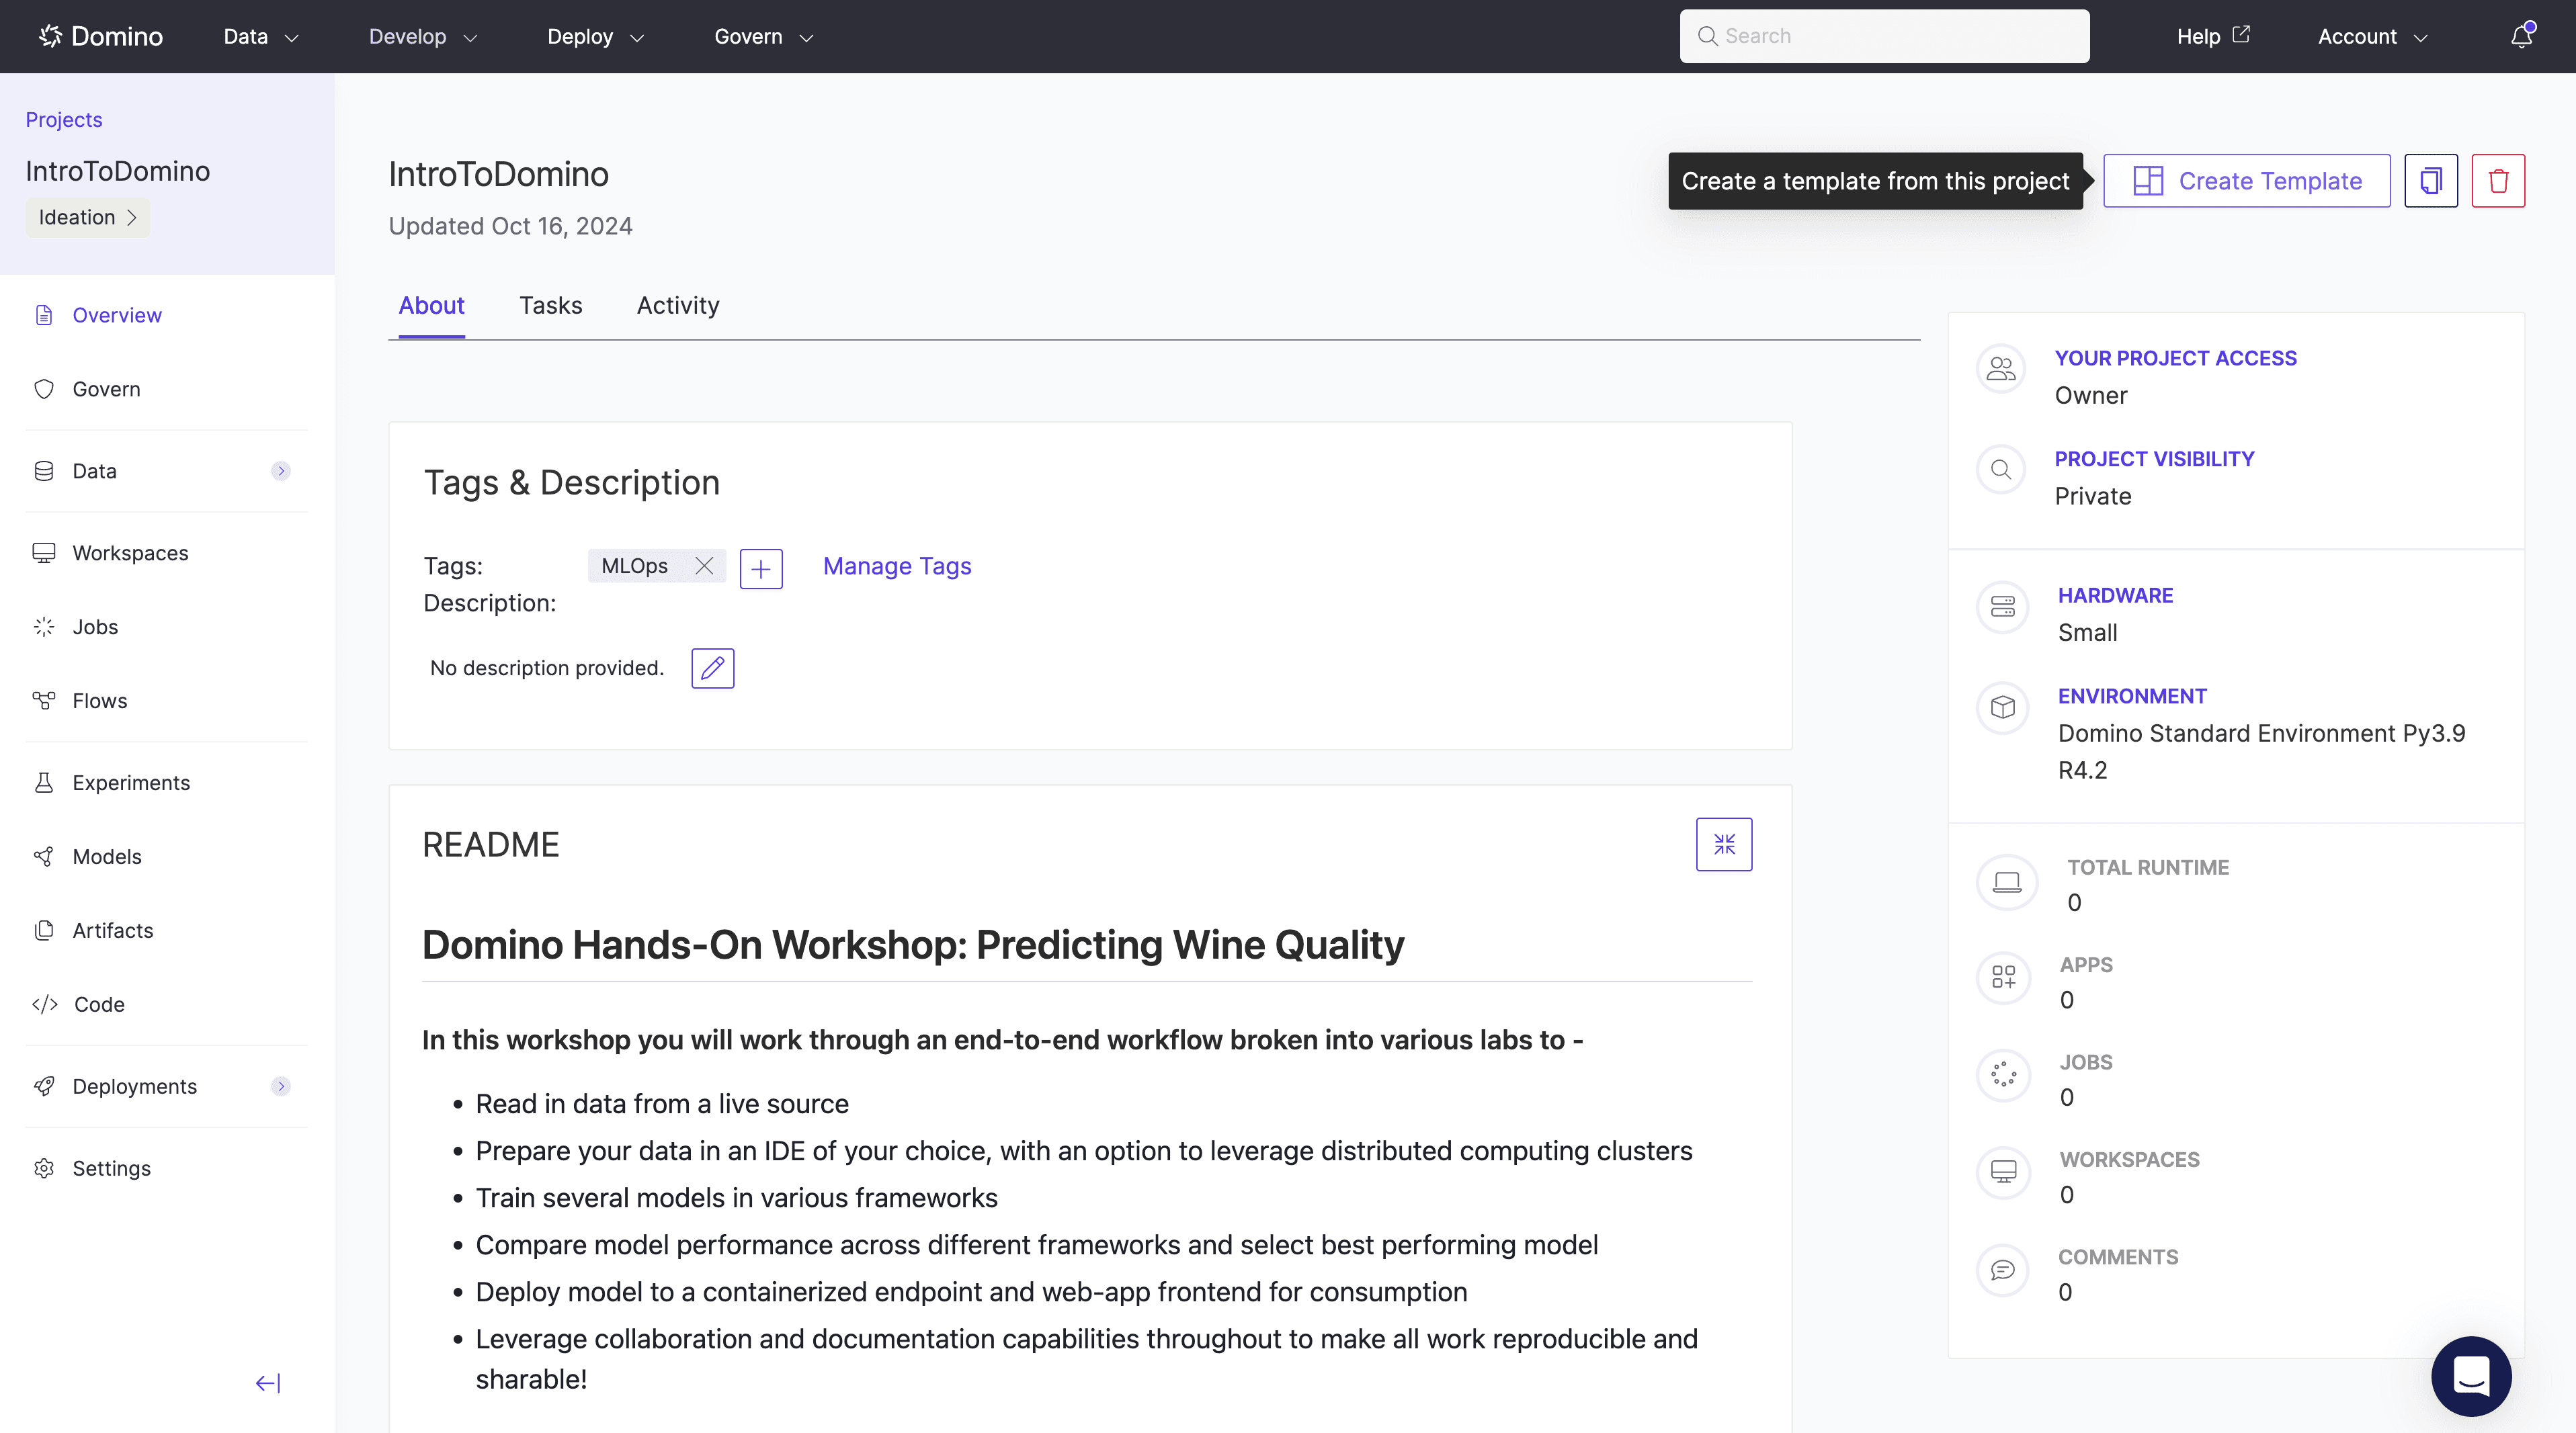Expand the Data sidebar submenu chevron

(x=281, y=471)
